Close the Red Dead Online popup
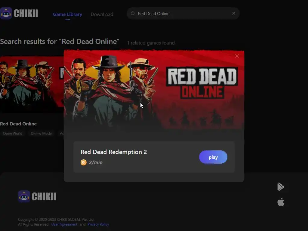The image size is (308, 231). point(237,56)
